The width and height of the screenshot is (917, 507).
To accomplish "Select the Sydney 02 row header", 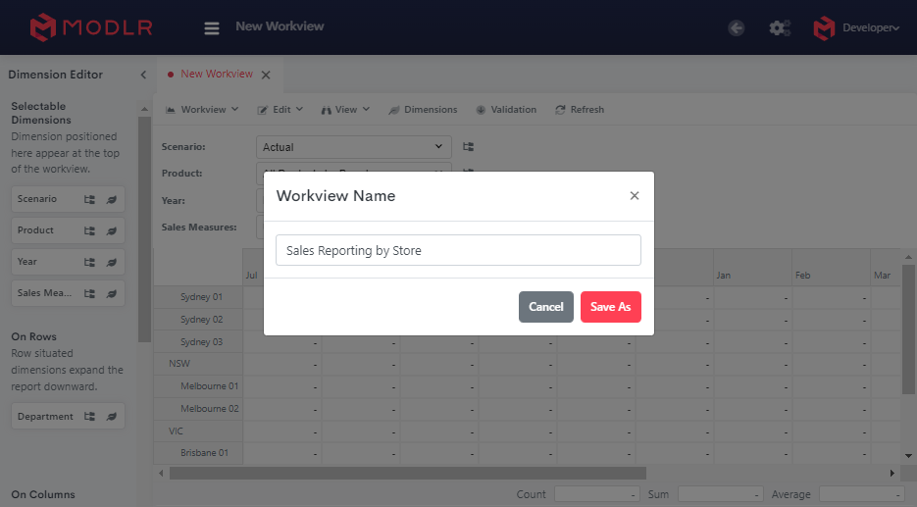I will pyautogui.click(x=198, y=320).
